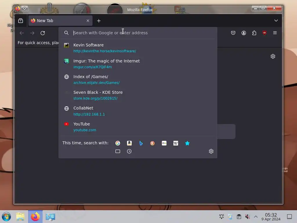The width and height of the screenshot is (297, 223).
Task: Open the Firefox account icon
Action: click(244, 33)
